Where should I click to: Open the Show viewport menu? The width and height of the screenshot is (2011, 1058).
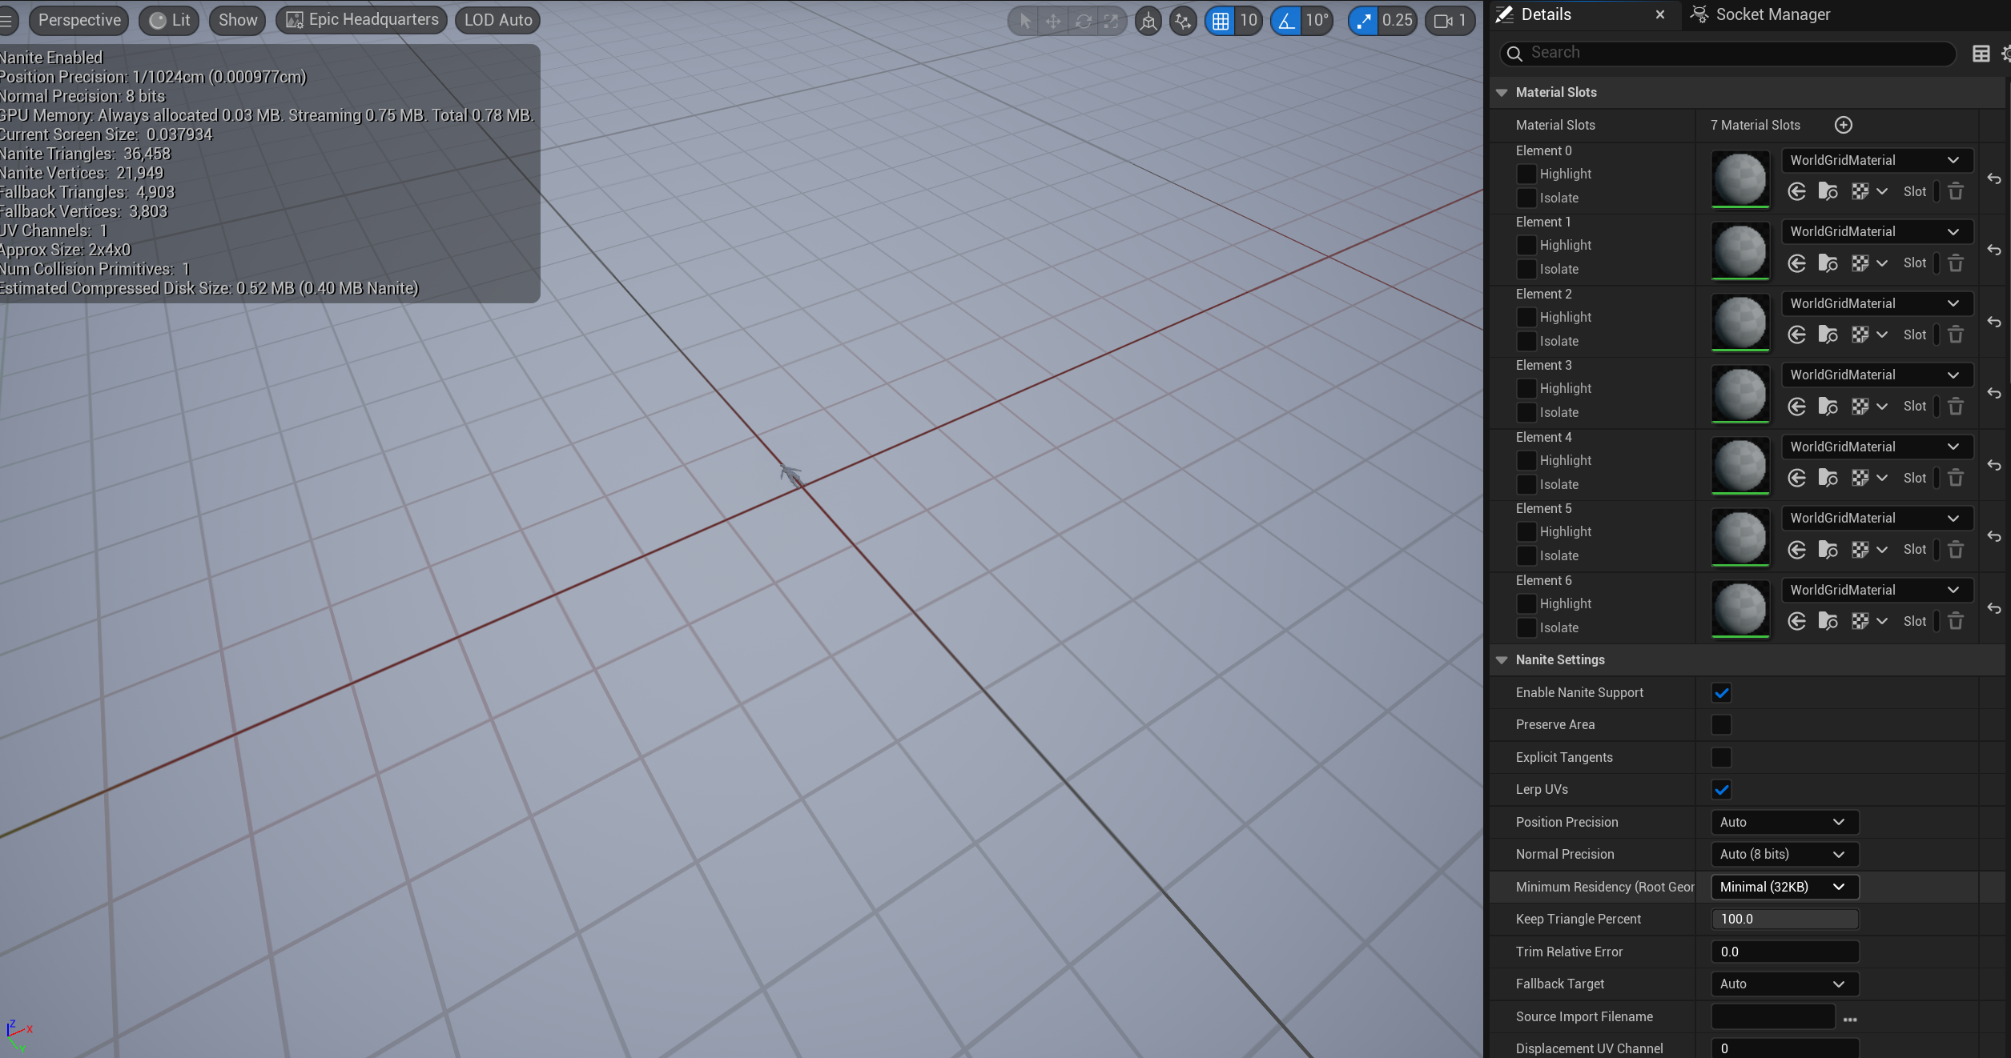coord(238,20)
